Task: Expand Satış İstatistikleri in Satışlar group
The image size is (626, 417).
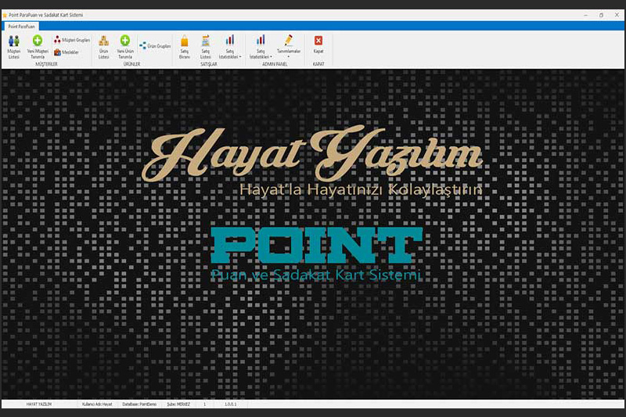Action: pos(230,47)
